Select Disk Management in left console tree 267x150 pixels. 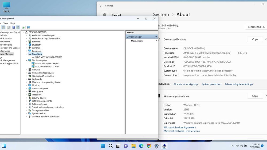point(7,60)
